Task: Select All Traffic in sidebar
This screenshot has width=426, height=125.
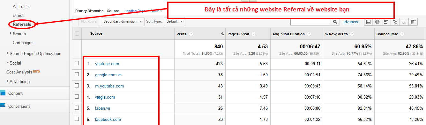Action: [x=21, y=6]
